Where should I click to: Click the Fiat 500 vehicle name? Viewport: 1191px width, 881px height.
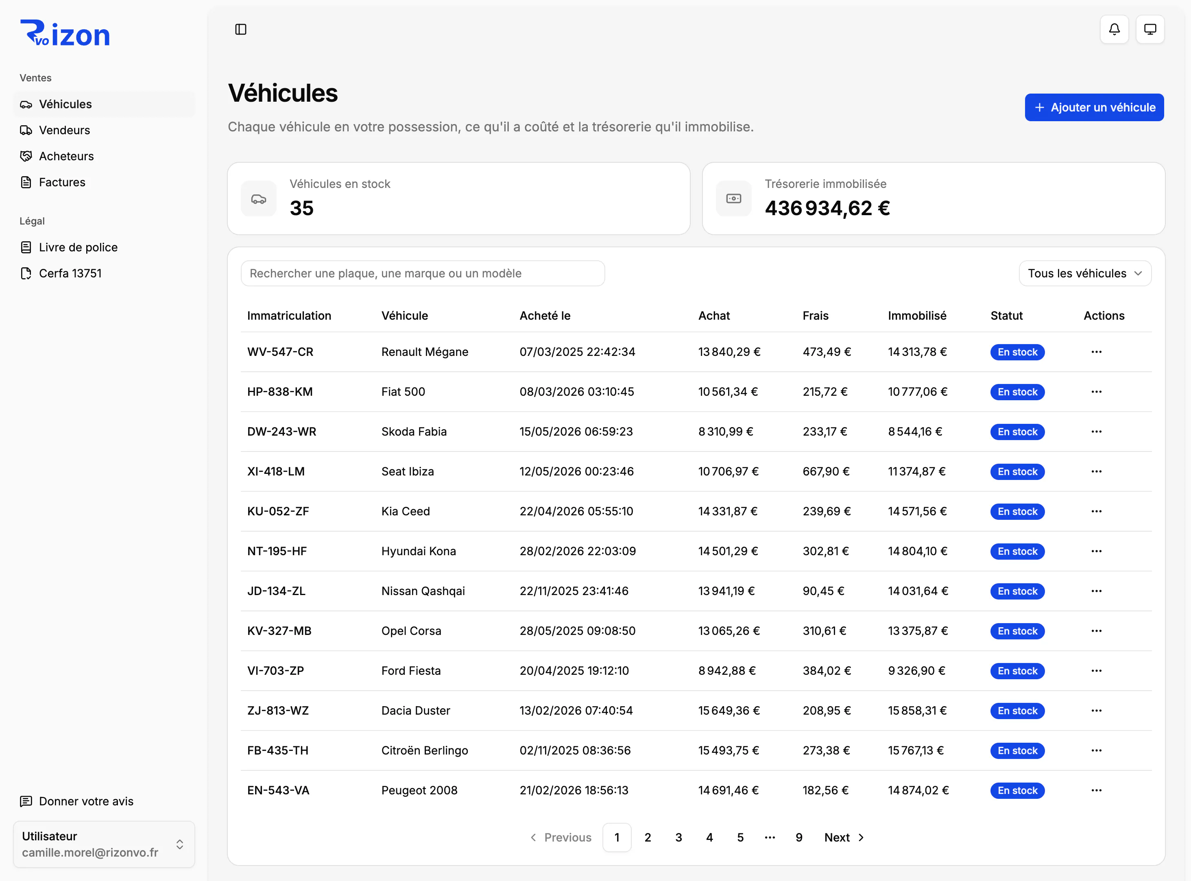[403, 392]
